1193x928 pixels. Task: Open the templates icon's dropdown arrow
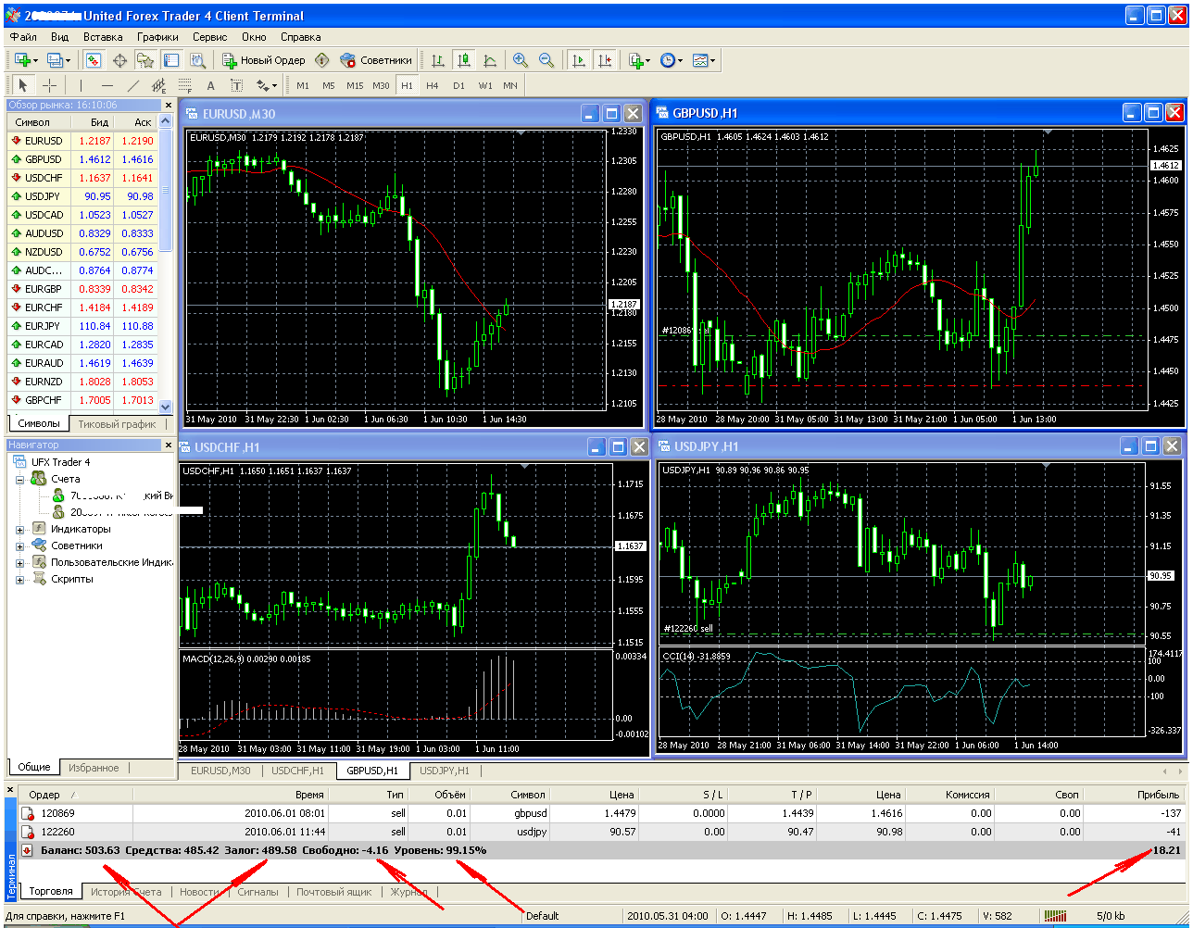click(x=712, y=60)
